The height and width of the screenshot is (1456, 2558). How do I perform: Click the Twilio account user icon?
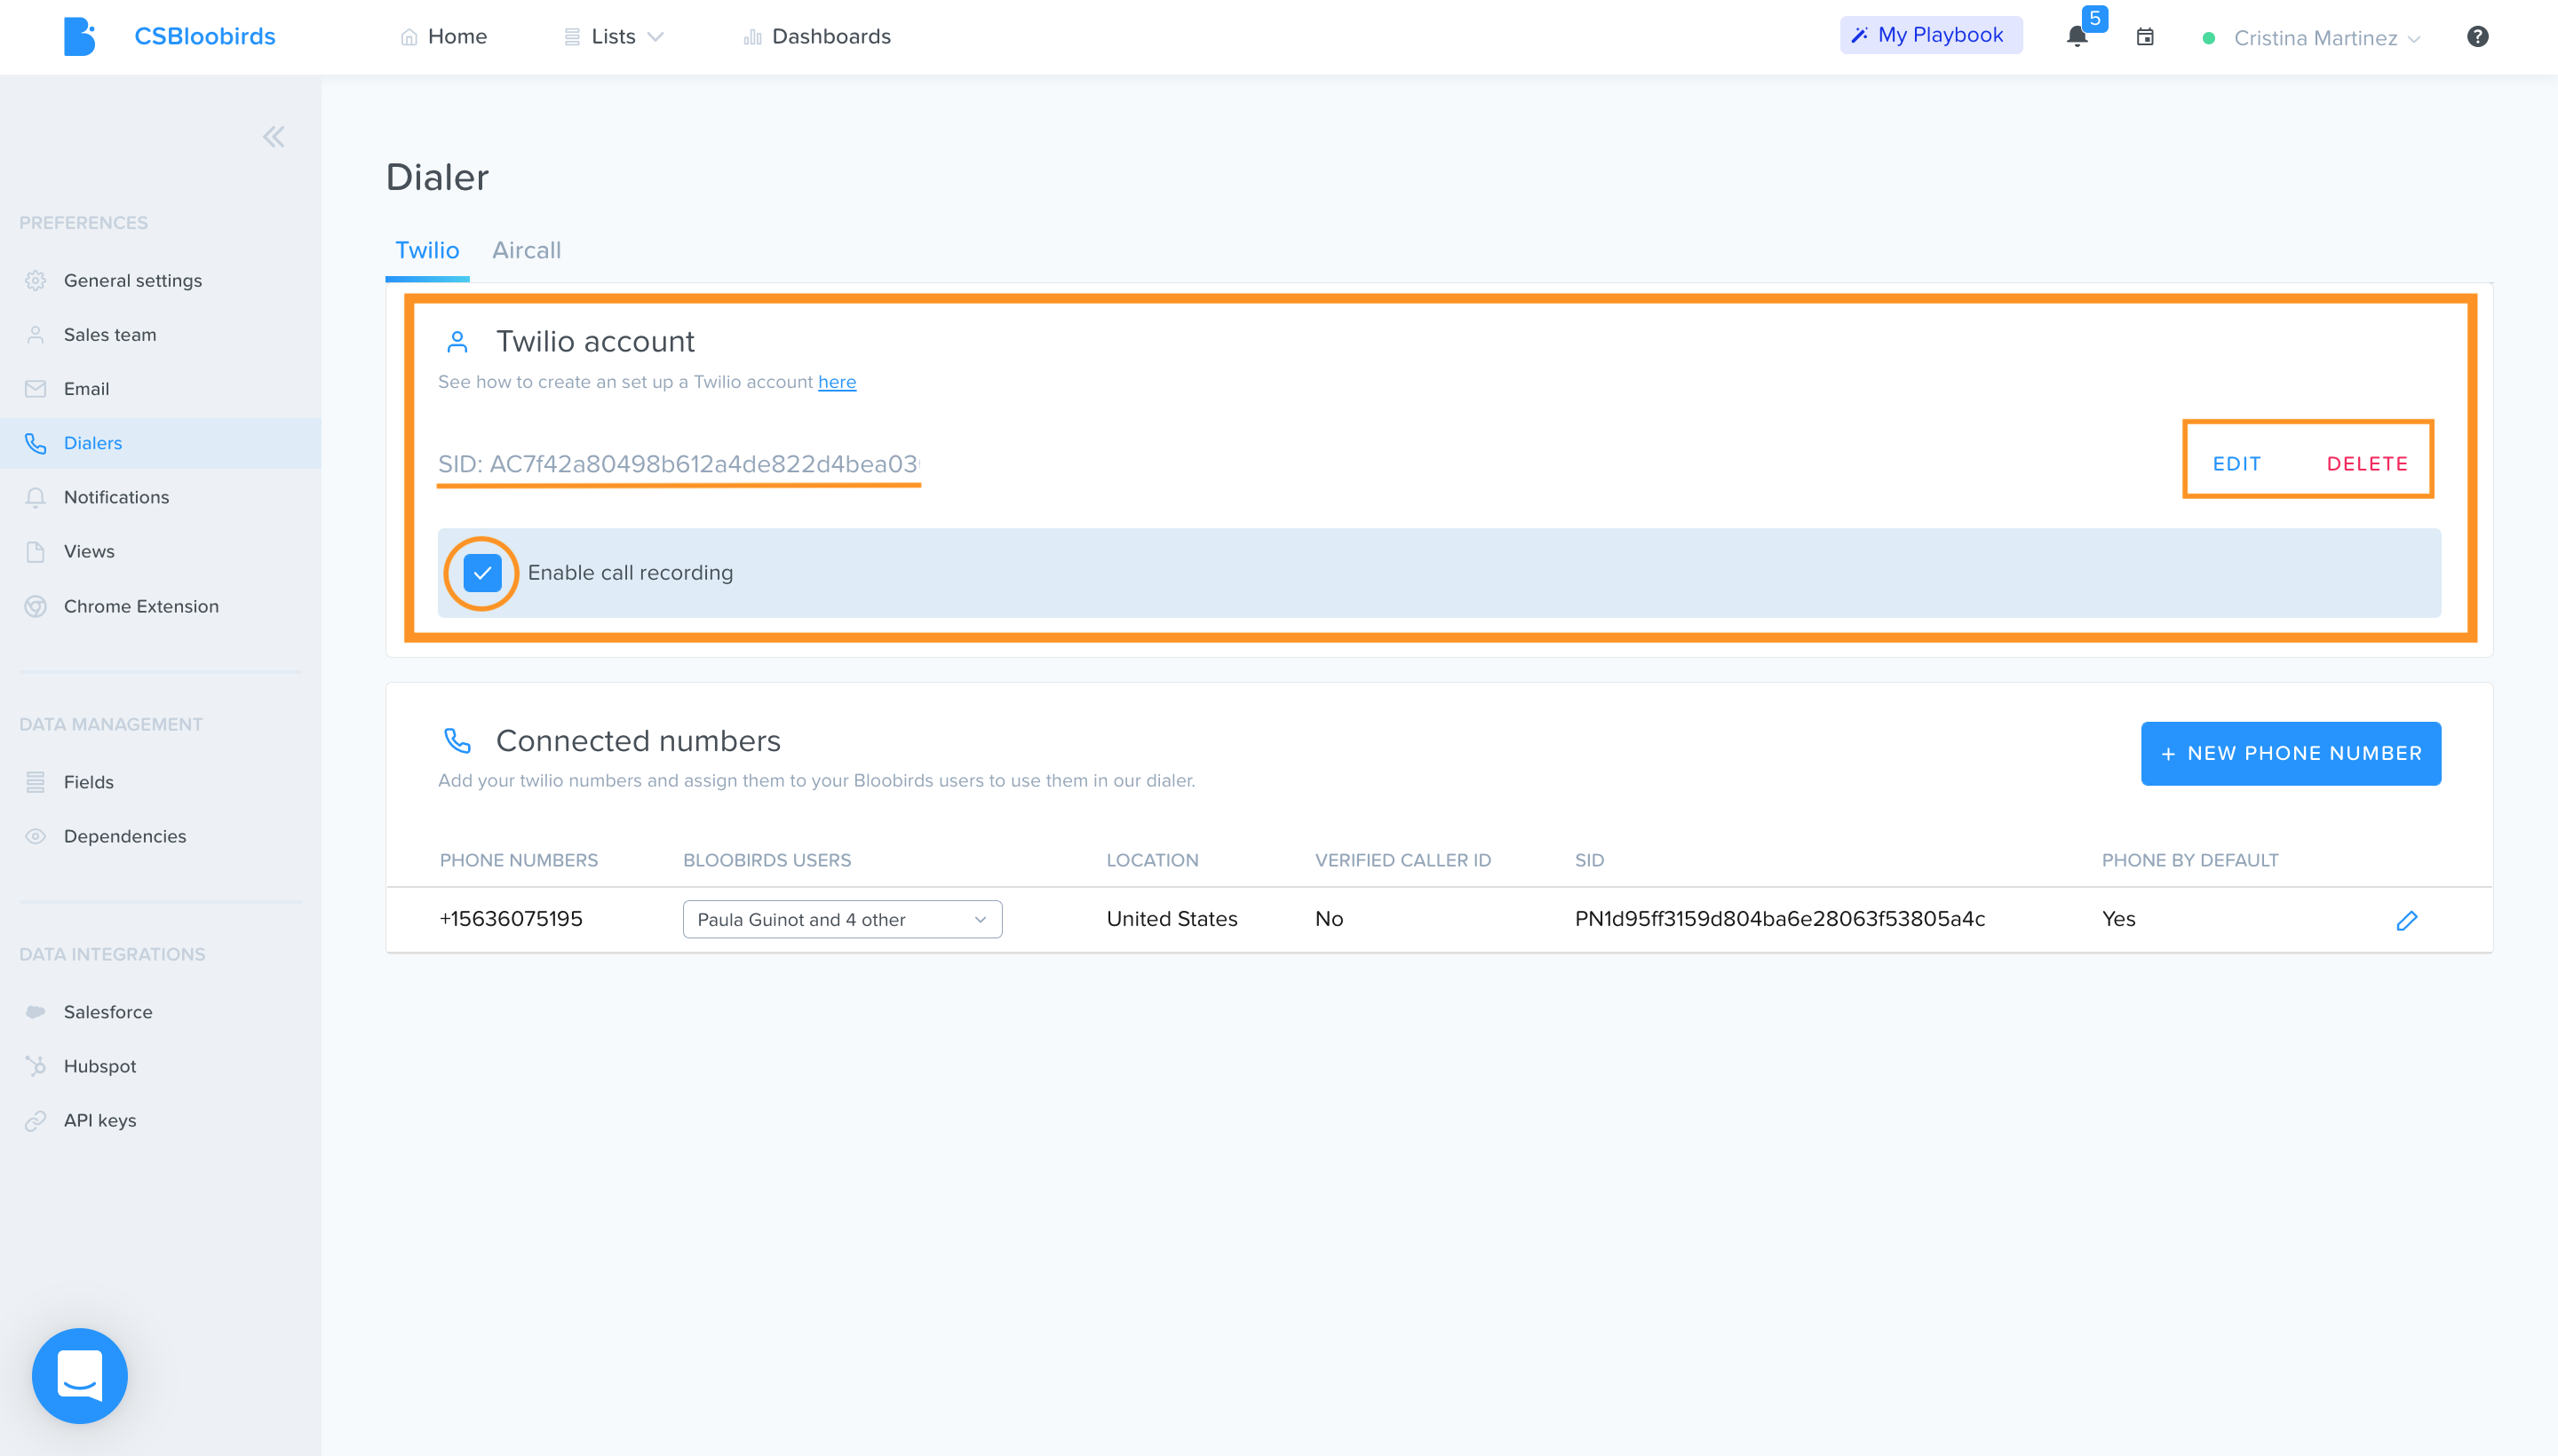coord(457,342)
